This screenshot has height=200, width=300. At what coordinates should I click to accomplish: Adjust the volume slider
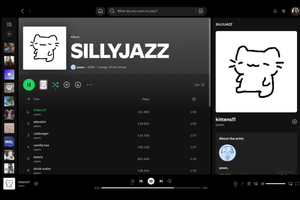(275, 184)
